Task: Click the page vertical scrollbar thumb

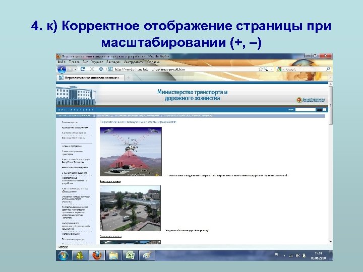Action: click(331, 105)
